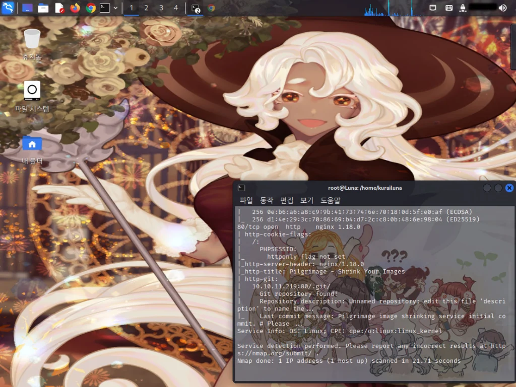
Task: Open the Kali applications menu
Action: pyautogui.click(x=8, y=8)
